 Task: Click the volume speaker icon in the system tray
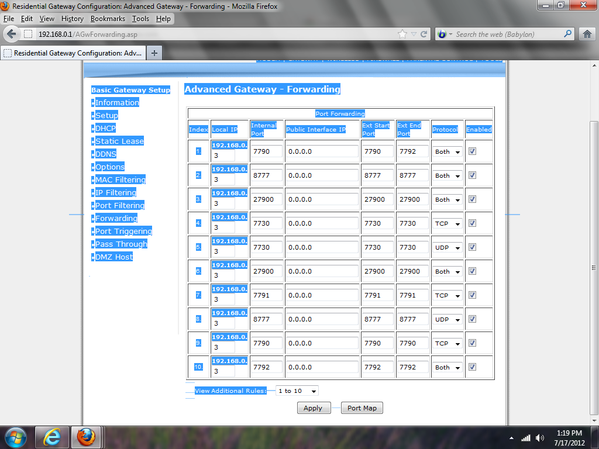tap(539, 437)
